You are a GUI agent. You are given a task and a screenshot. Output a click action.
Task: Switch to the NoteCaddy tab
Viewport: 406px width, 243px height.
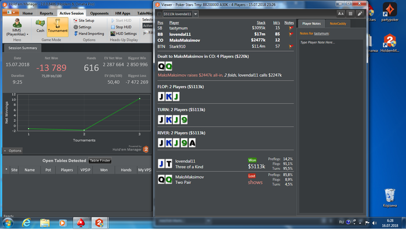pos(338,24)
